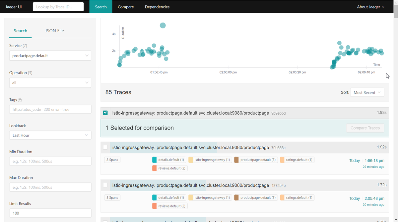Expand the About Jaeger menu
The width and height of the screenshot is (398, 222).
[x=370, y=7]
